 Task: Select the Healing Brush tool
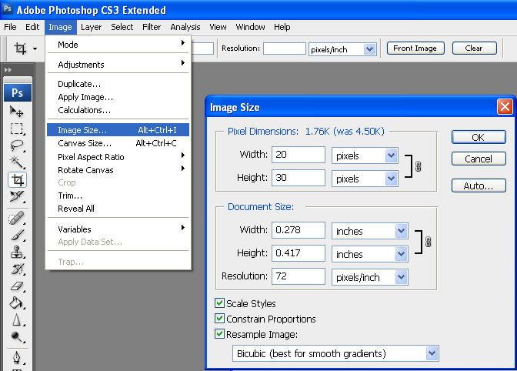tap(16, 219)
